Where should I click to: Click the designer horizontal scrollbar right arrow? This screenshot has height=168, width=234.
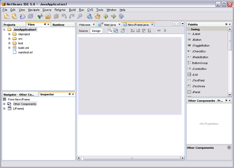pyautogui.click(x=182, y=158)
